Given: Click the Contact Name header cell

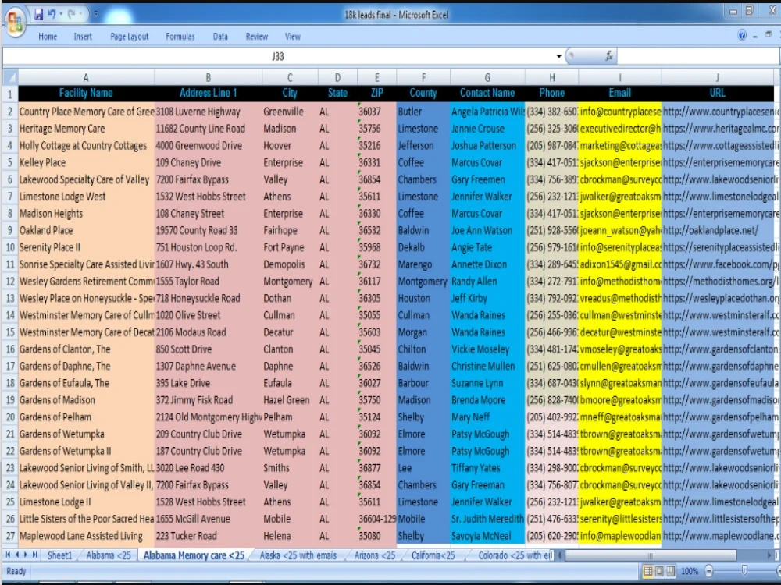Looking at the screenshot, I should coord(487,93).
